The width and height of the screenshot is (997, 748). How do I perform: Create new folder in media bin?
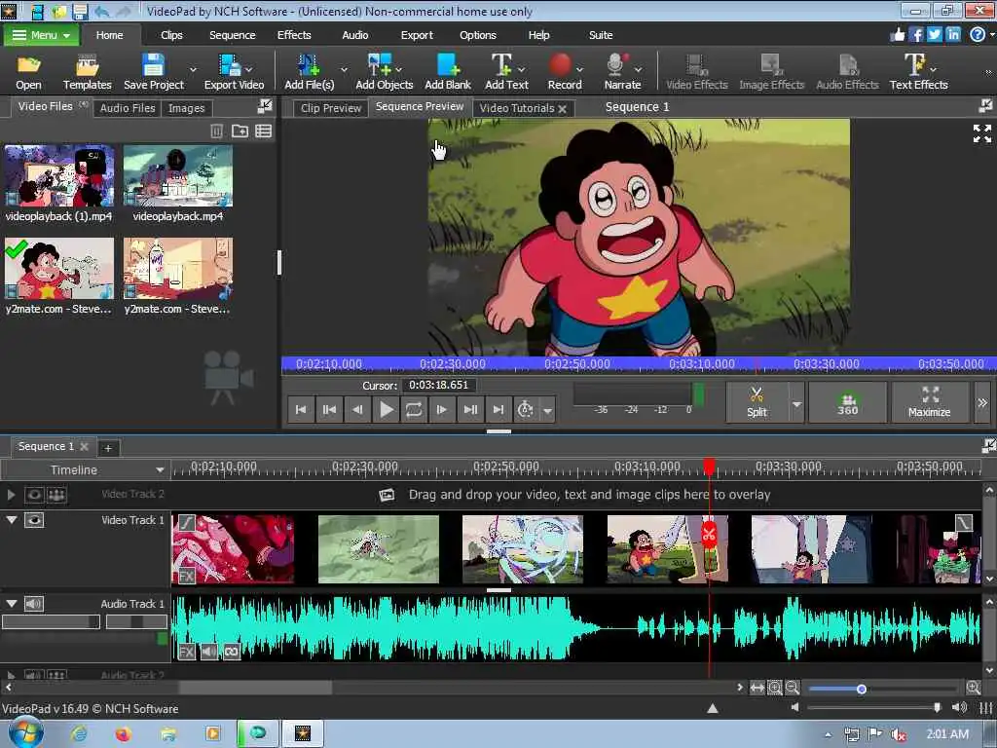point(240,131)
